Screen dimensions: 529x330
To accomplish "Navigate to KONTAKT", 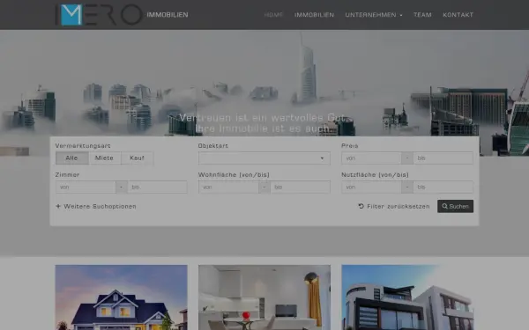I will pos(458,15).
